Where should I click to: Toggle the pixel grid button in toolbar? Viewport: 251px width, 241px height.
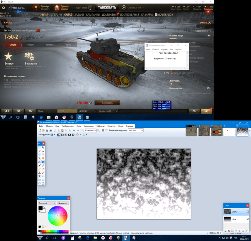pos(103,130)
